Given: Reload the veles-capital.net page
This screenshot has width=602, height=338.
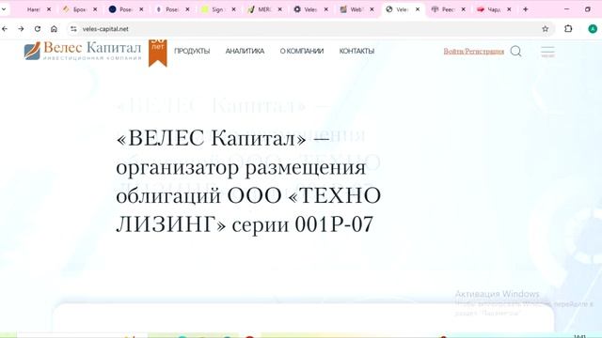Looking at the screenshot, I should tap(38, 29).
